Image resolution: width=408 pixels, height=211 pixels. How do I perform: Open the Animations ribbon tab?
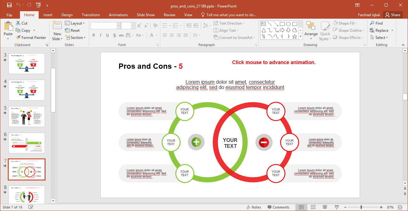pos(118,15)
